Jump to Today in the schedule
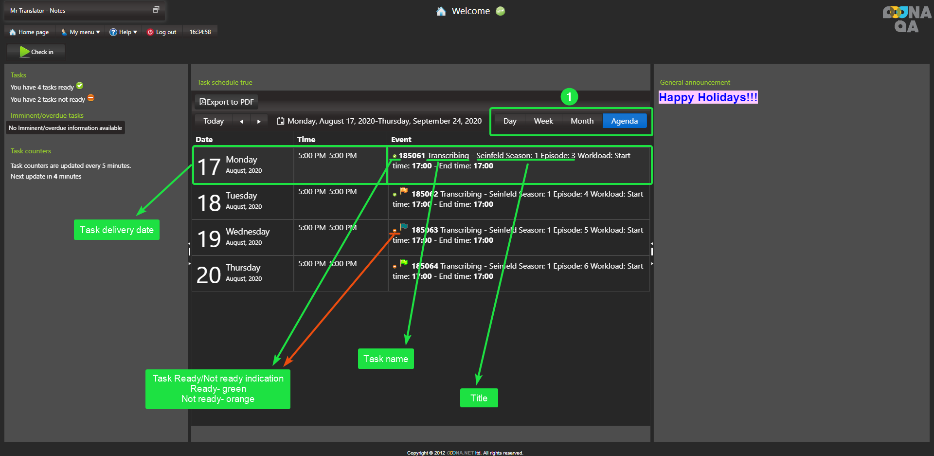The image size is (934, 456). [x=214, y=121]
